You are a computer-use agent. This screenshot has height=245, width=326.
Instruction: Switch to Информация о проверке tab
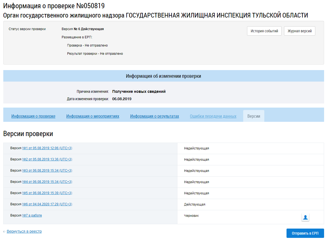pyautogui.click(x=33, y=116)
